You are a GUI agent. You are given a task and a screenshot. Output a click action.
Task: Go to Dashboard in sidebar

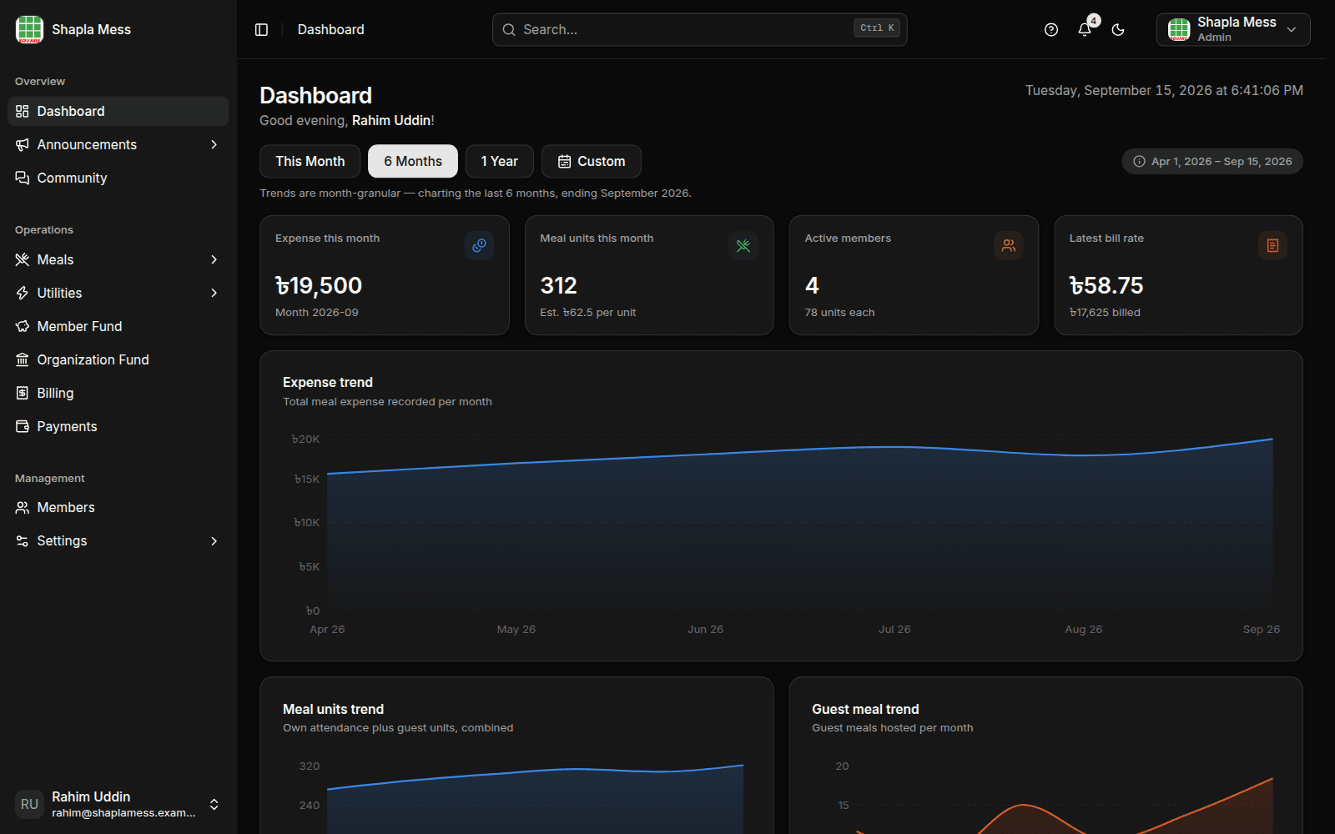[x=118, y=111]
